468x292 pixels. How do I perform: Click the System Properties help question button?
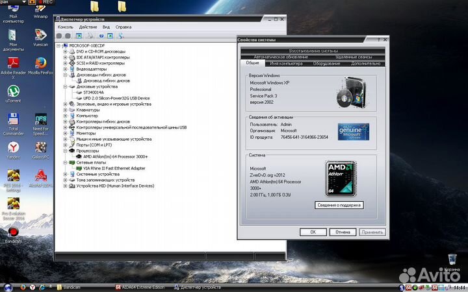click(378, 40)
